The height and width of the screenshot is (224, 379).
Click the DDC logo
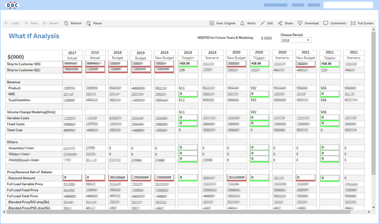click(12, 5)
